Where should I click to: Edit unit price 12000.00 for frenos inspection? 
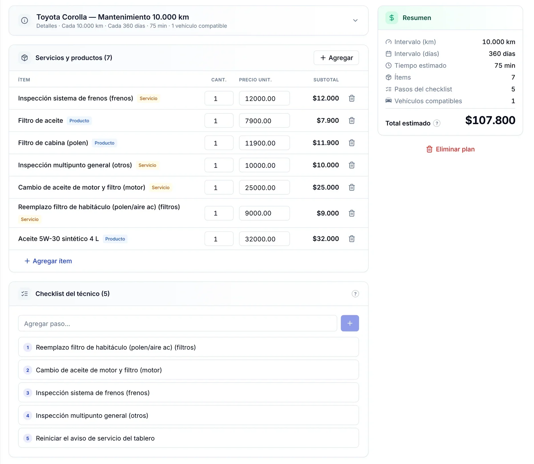tap(264, 98)
